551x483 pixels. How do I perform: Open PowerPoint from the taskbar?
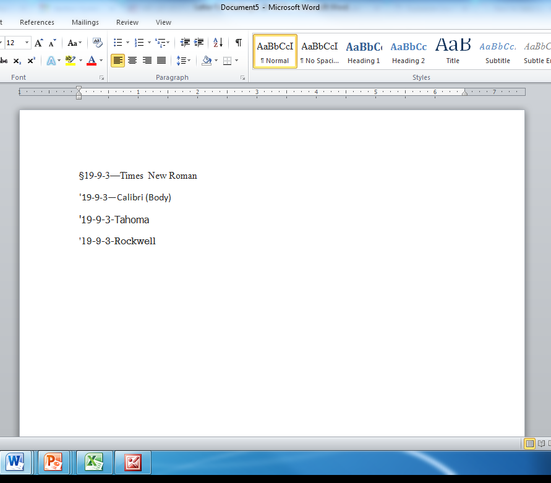[x=53, y=462]
